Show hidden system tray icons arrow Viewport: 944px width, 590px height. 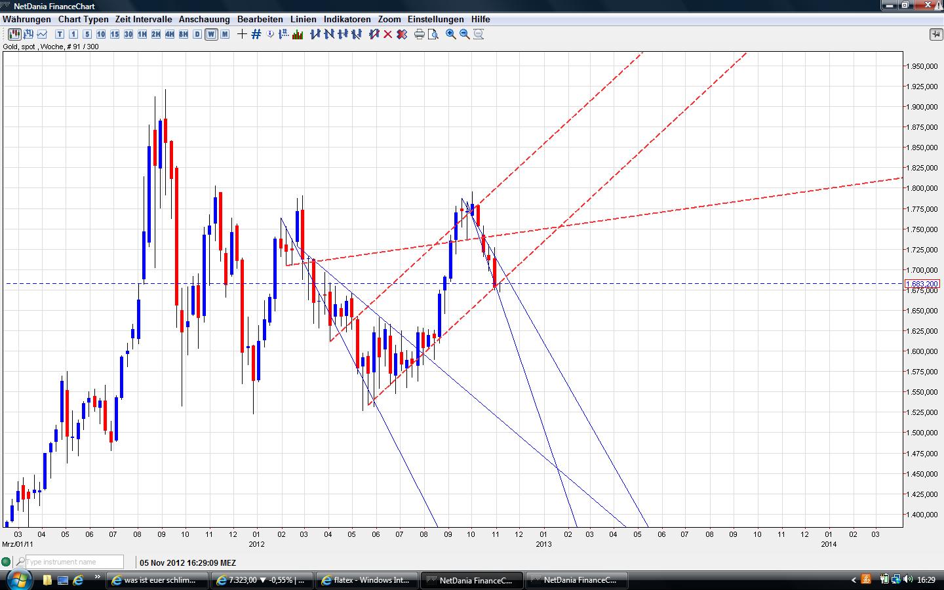[854, 580]
